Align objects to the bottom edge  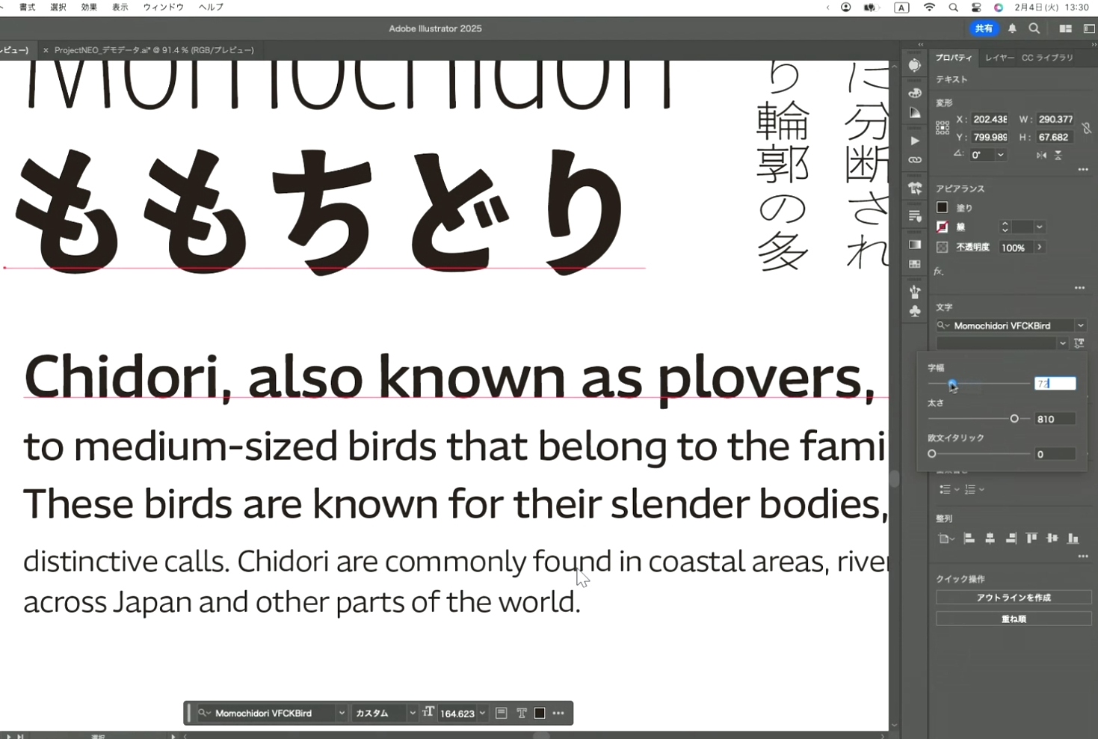pyautogui.click(x=1073, y=538)
